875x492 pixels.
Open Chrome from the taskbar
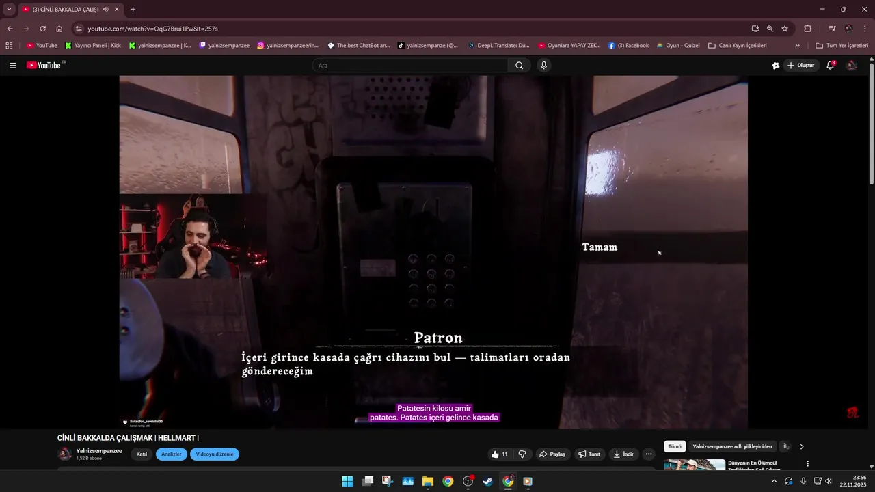tap(448, 481)
